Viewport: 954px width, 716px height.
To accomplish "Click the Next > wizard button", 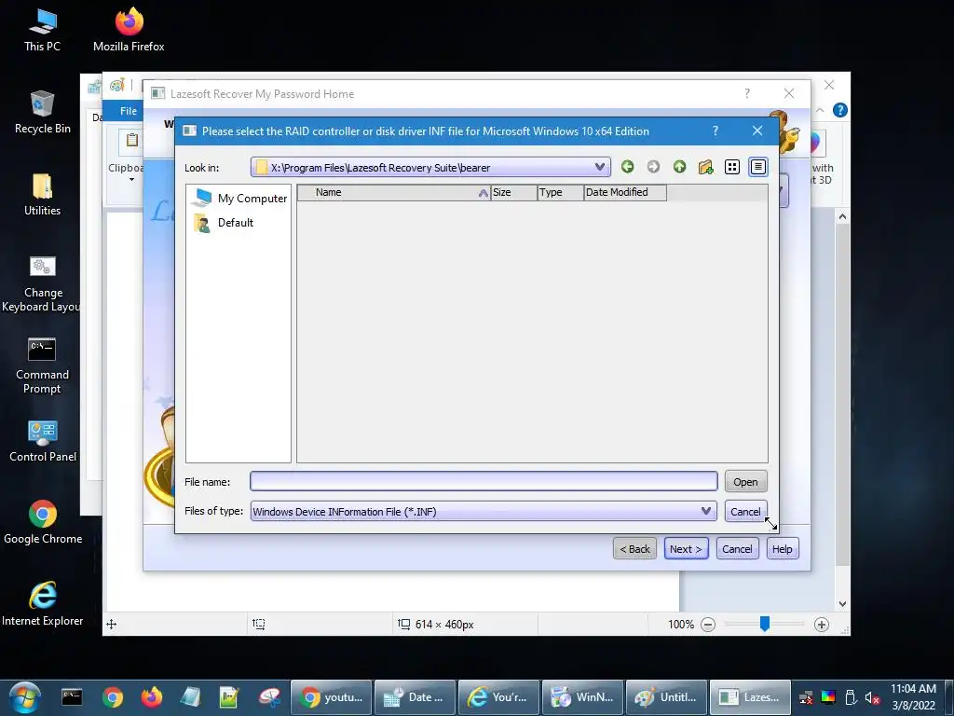I will click(x=686, y=548).
